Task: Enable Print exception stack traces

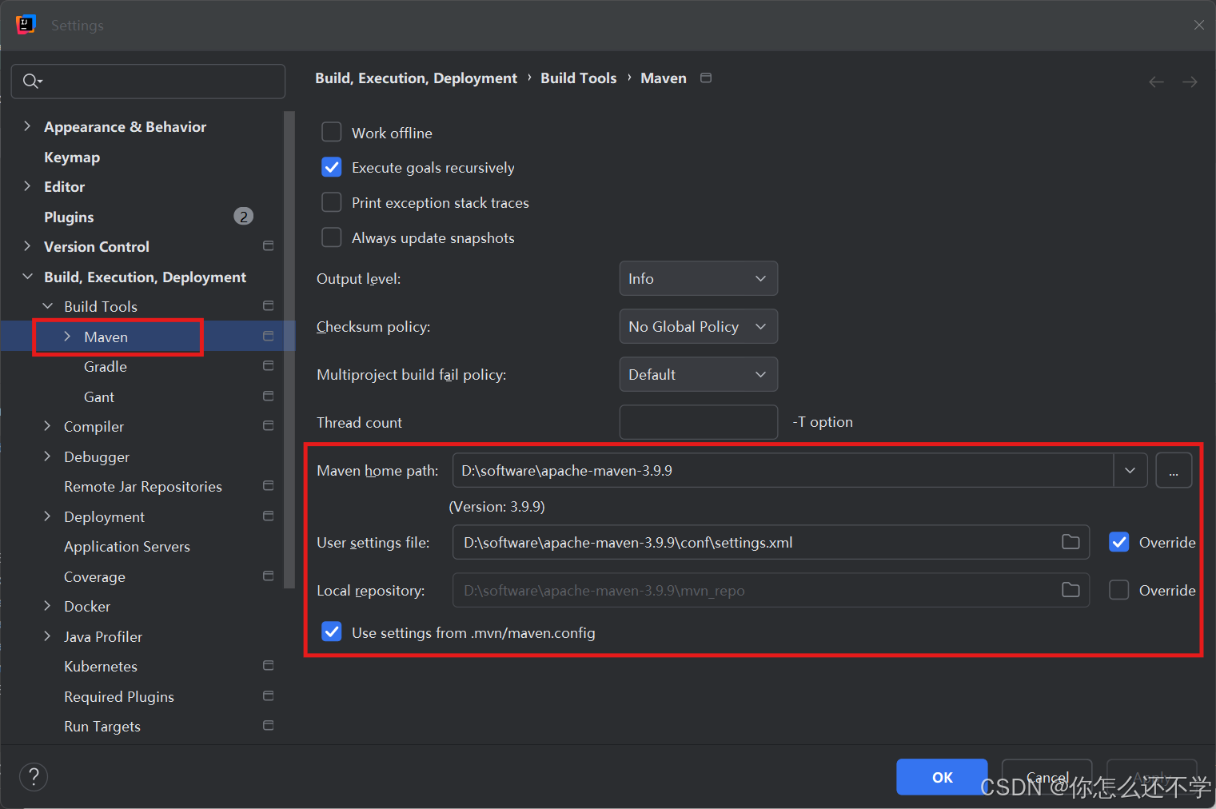Action: [x=331, y=202]
